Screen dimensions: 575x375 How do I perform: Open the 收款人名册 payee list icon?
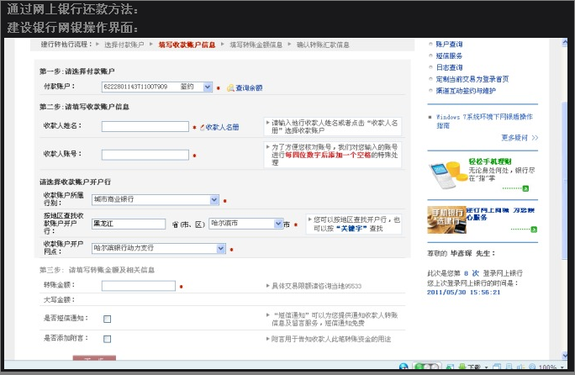[202, 127]
